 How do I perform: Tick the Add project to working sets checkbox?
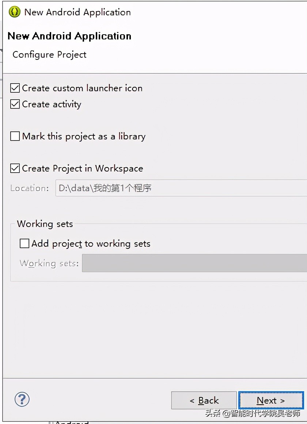coord(24,244)
